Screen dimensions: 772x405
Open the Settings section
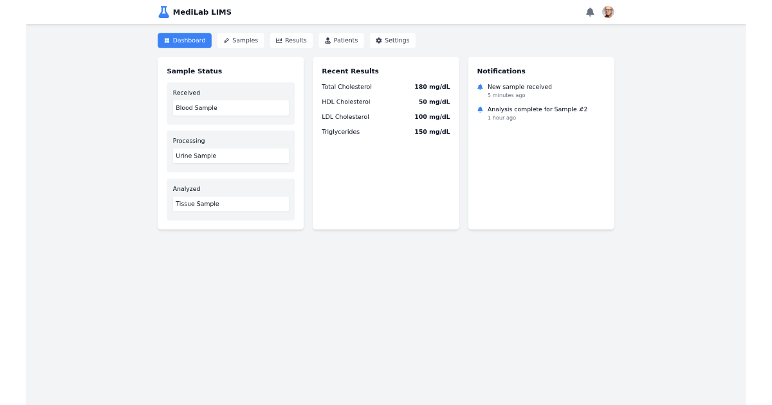[x=392, y=40]
